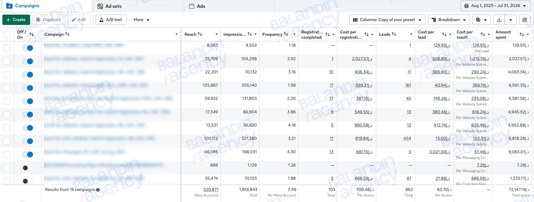Switch to the Ads tab

click(197, 6)
